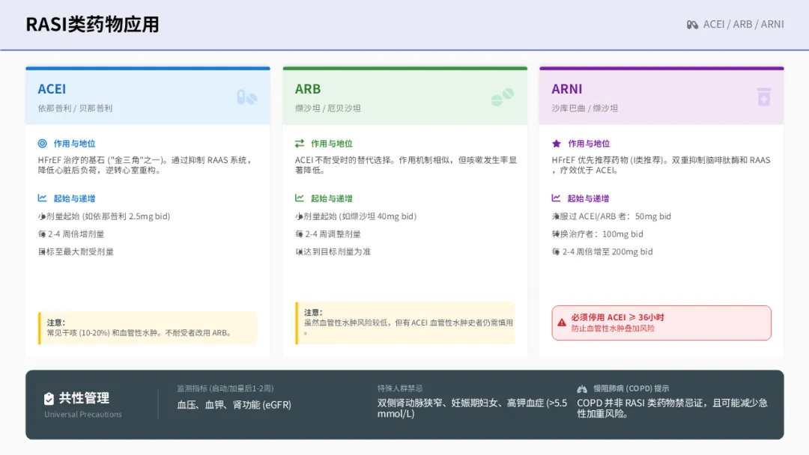
Task: Click the medicine bottle icon in ARNI header
Action: click(x=763, y=97)
